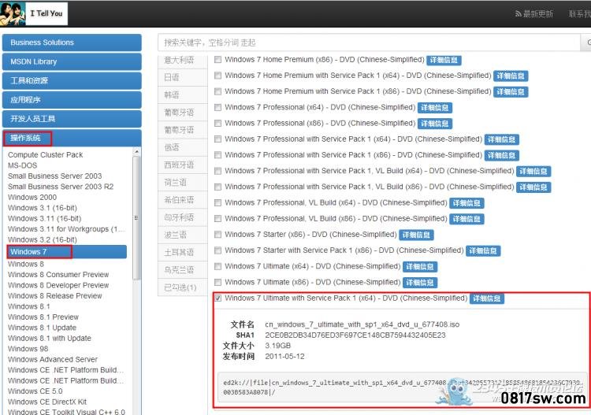Select Windows Advanced Server entry
The height and width of the screenshot is (415, 591).
[x=52, y=359]
